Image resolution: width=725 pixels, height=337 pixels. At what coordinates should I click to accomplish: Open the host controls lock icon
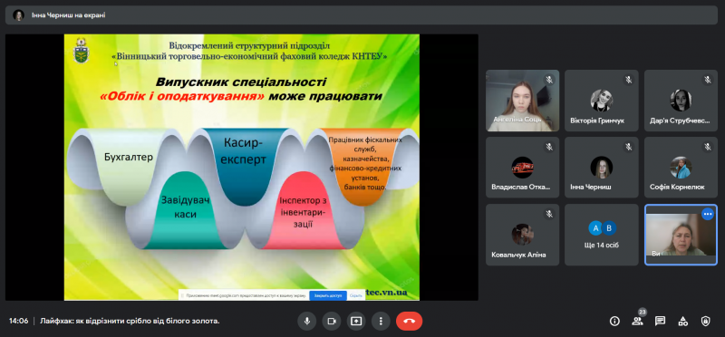click(x=706, y=322)
